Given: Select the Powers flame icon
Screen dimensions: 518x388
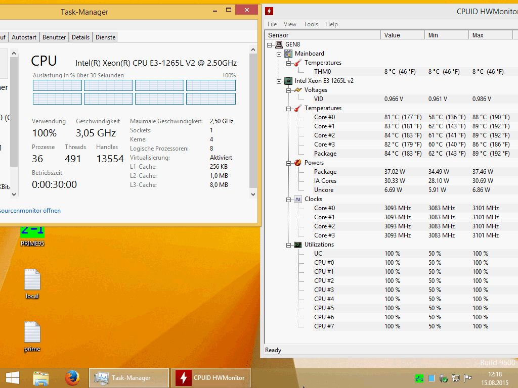Looking at the screenshot, I should tap(298, 163).
